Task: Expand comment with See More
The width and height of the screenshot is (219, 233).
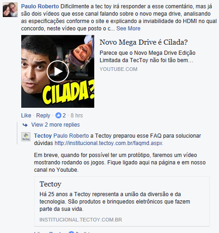Action: [x=128, y=29]
